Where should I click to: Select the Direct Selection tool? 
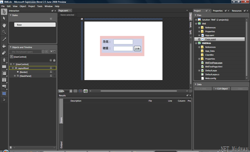[x=4, y=18]
